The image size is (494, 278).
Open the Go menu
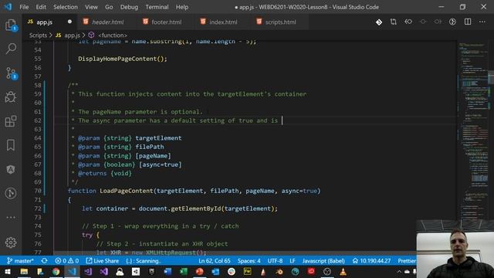[109, 7]
